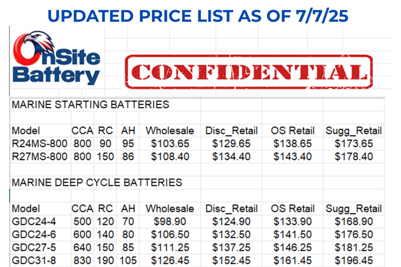
Task: Select the 830 CCA value for GDC31-8
Action: (83, 261)
